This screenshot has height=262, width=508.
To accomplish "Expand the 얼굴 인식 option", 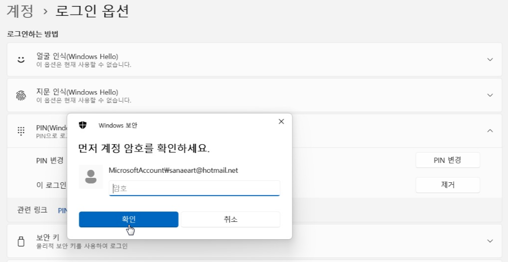I will 490,59.
